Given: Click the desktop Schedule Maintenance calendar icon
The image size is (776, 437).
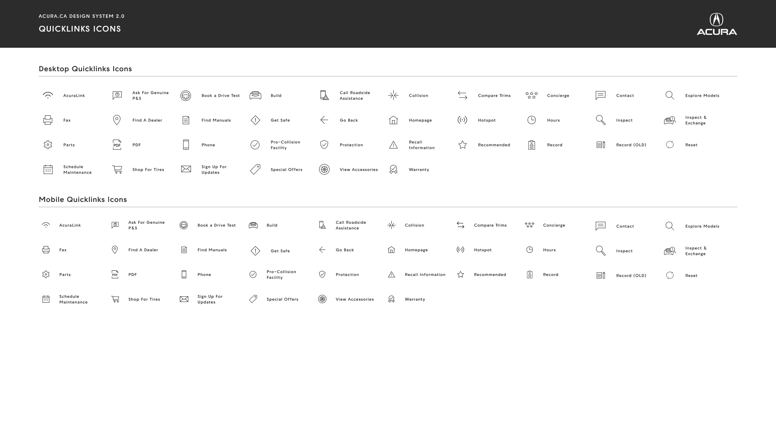Looking at the screenshot, I should tap(48, 170).
